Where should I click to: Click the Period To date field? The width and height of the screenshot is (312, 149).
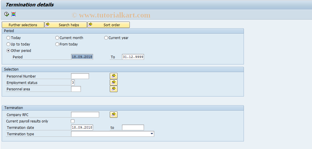133,57
